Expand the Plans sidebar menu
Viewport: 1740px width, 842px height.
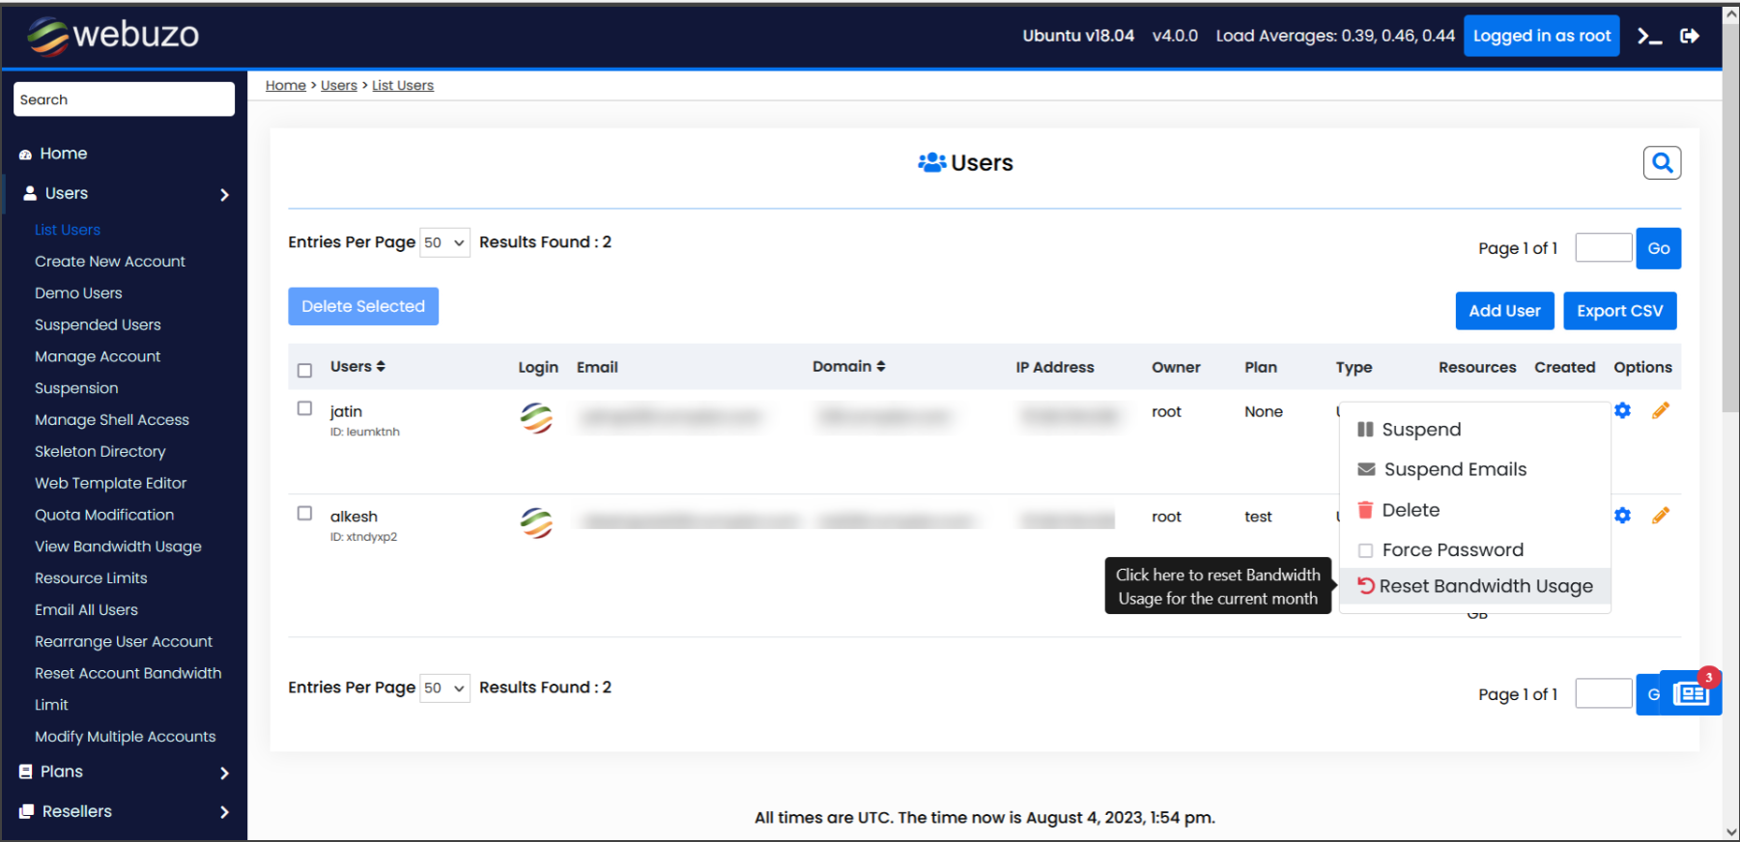tap(124, 772)
